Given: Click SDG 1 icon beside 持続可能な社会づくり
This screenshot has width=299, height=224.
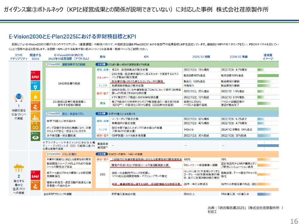Looking at the screenshot, I should click(x=36, y=76).
